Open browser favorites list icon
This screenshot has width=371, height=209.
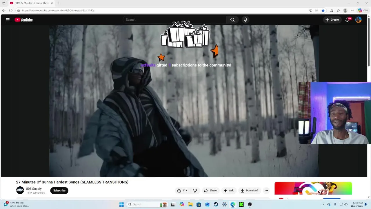pyautogui.click(x=338, y=10)
